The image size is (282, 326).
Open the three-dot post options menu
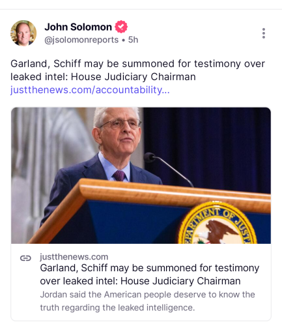click(x=264, y=33)
